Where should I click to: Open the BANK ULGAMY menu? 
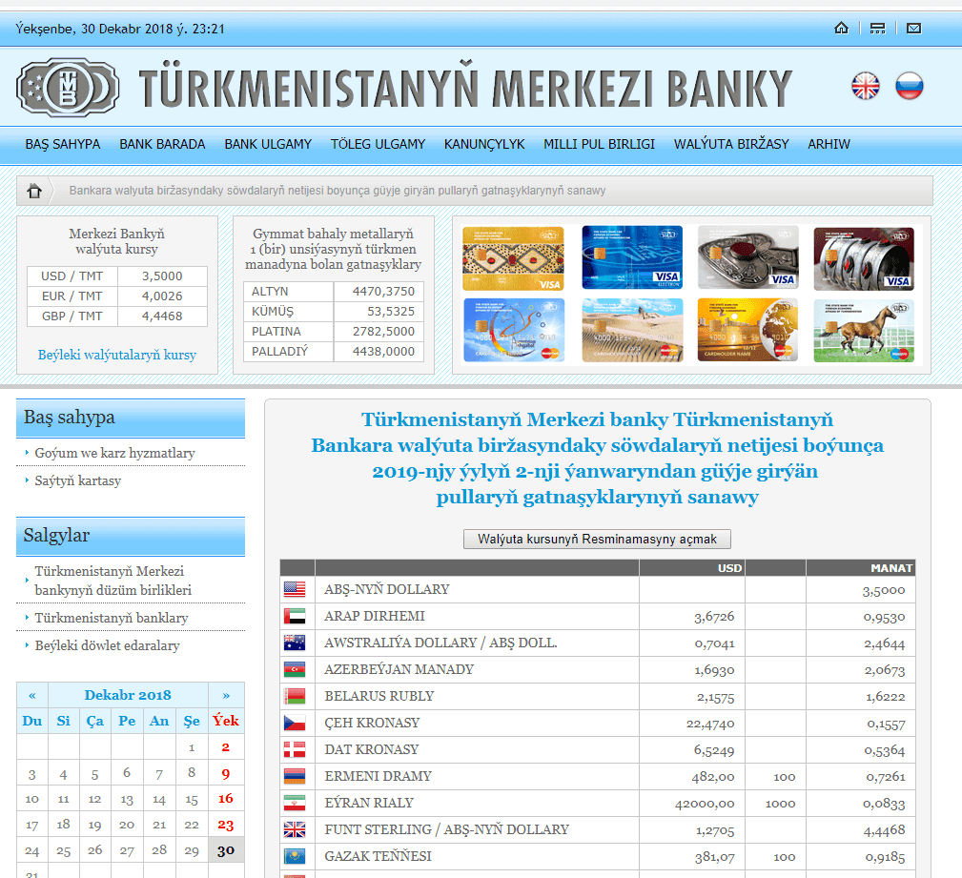268,144
